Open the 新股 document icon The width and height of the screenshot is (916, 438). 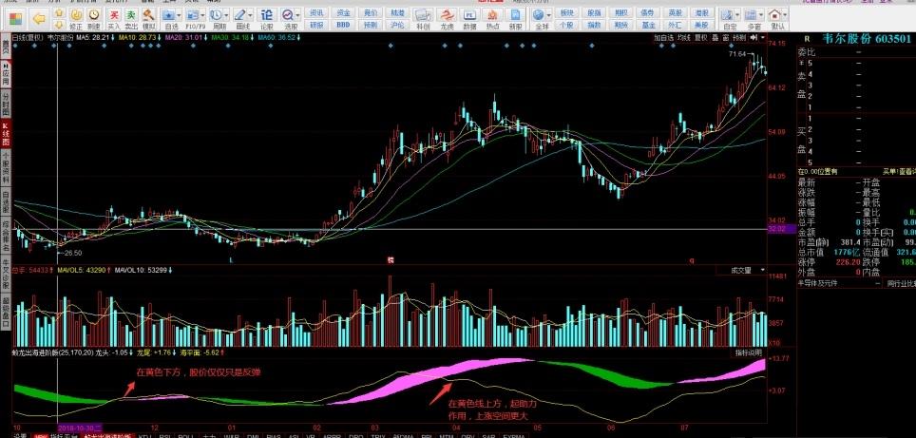coord(515,16)
